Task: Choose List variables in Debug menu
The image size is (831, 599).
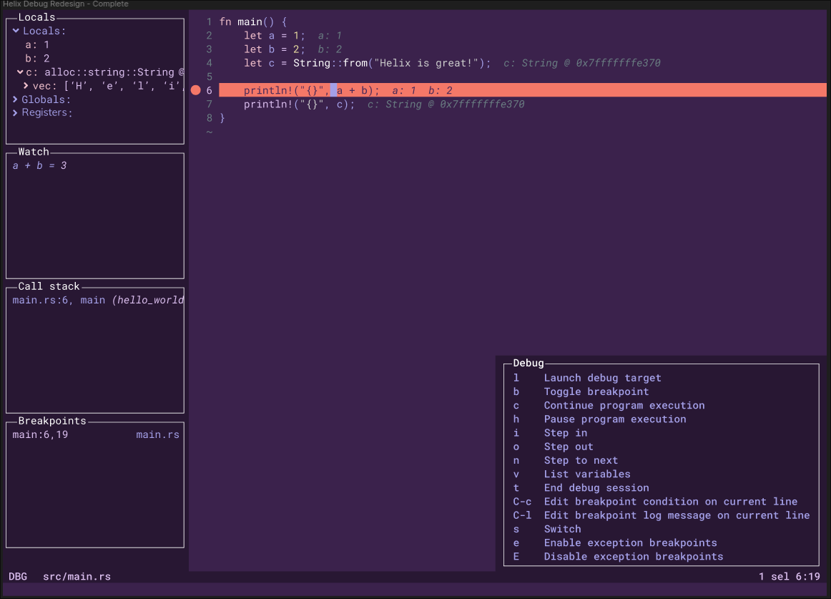Action: point(587,474)
